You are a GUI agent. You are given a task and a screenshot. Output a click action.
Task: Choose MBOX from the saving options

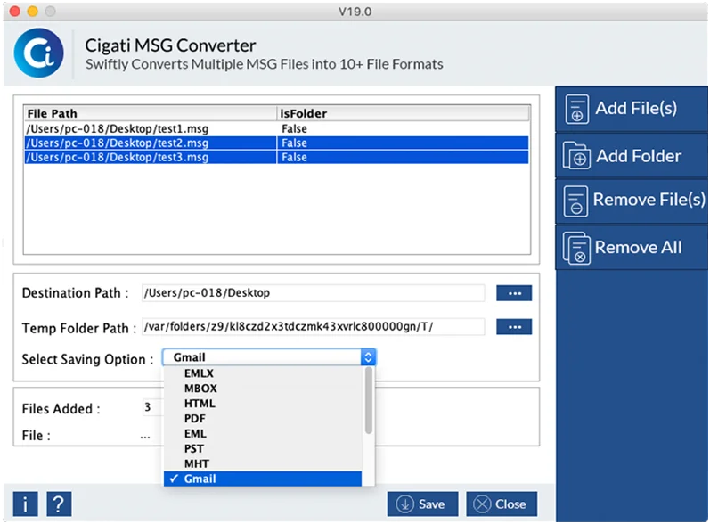point(263,389)
